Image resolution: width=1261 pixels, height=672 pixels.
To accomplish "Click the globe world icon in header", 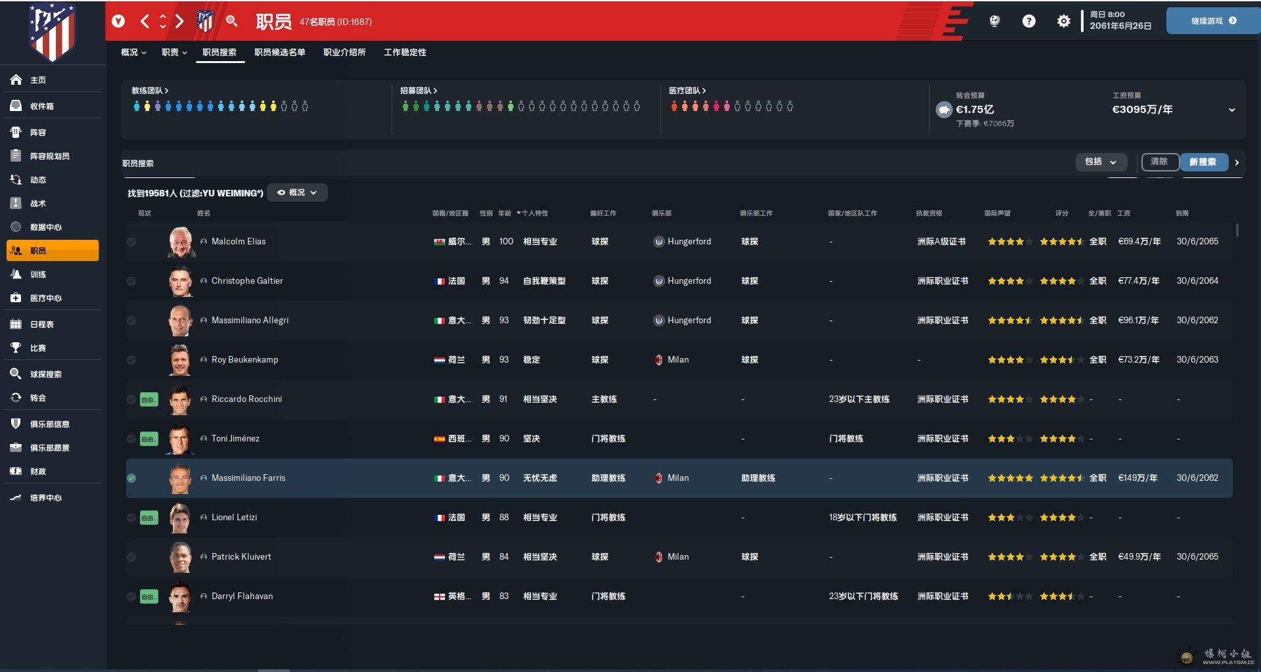I will click(x=994, y=21).
